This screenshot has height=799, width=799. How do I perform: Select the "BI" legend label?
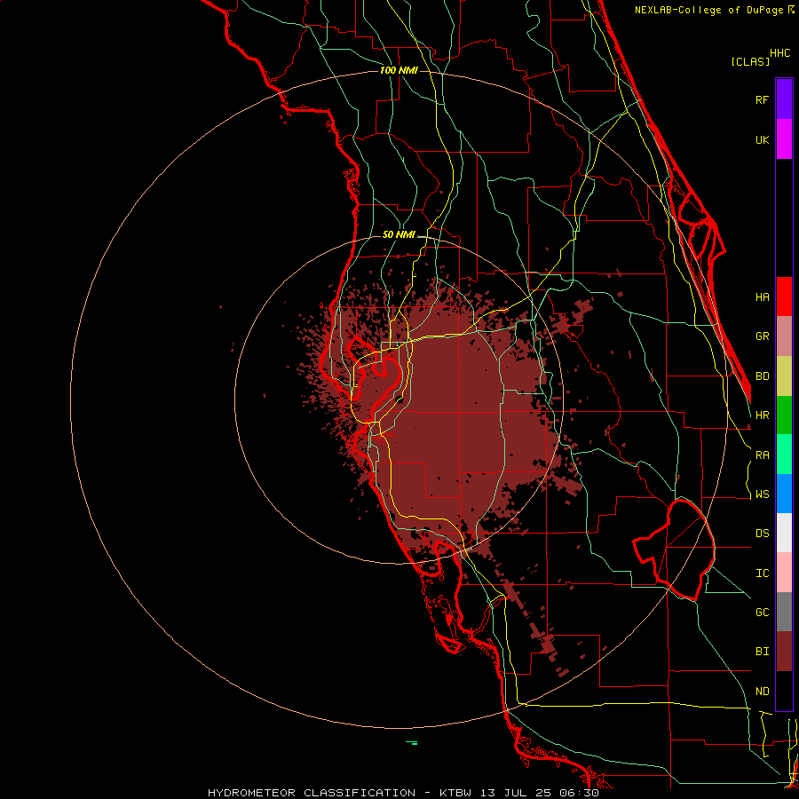pyautogui.click(x=762, y=652)
